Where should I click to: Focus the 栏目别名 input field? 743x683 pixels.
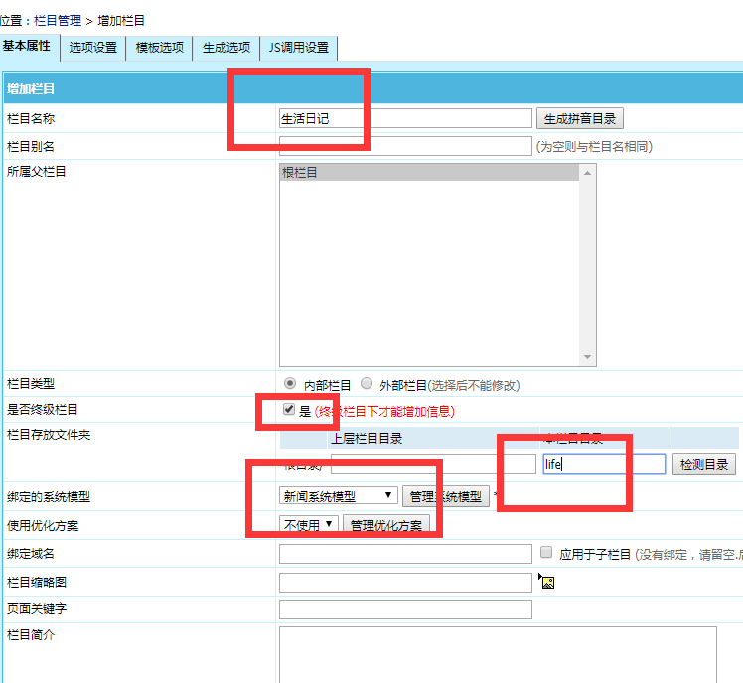[405, 146]
